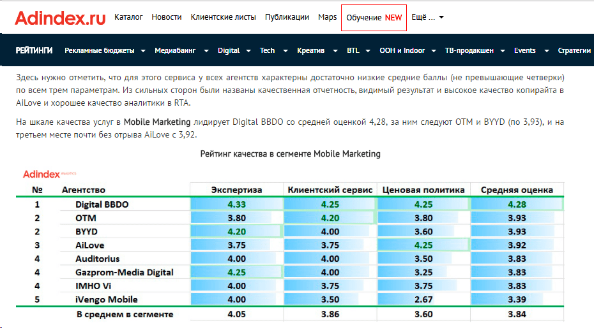594x328 pixels.
Task: Click the Экспертиза column header
Action: [x=236, y=190]
